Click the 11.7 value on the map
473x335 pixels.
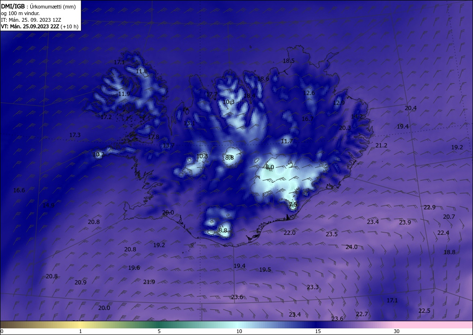287,141
